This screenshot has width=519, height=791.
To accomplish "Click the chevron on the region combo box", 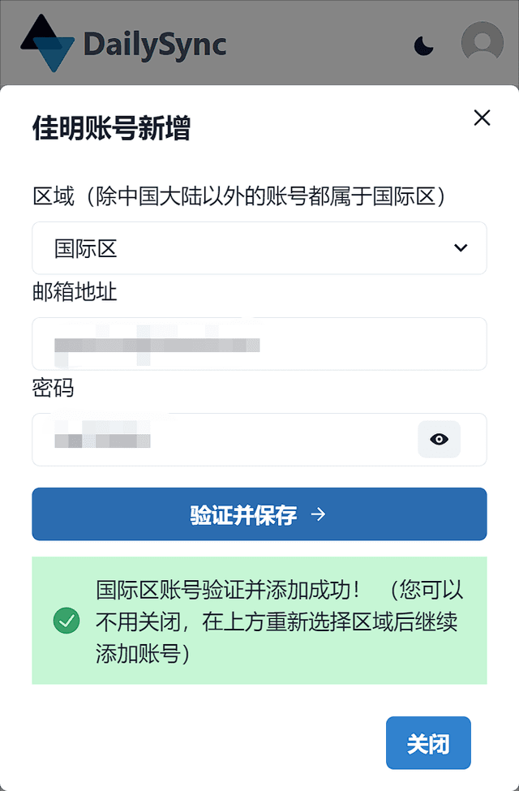I will [x=461, y=248].
